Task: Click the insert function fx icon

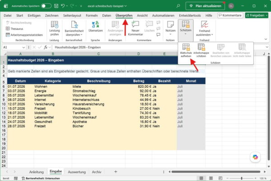Action: pyautogui.click(x=46, y=47)
